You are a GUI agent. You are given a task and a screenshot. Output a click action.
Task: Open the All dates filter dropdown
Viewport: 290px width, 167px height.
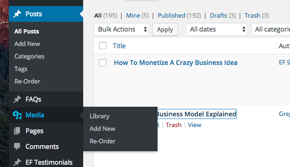point(217,29)
